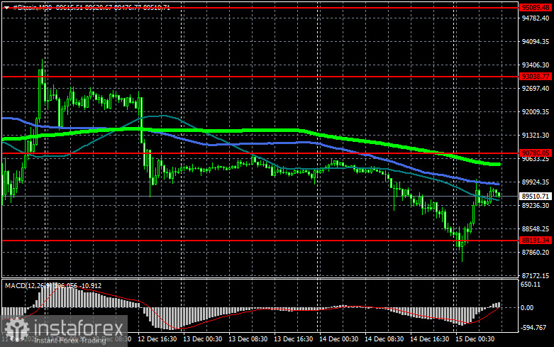Click the 92697.40 price scale value
The width and height of the screenshot is (554, 347).
point(536,88)
